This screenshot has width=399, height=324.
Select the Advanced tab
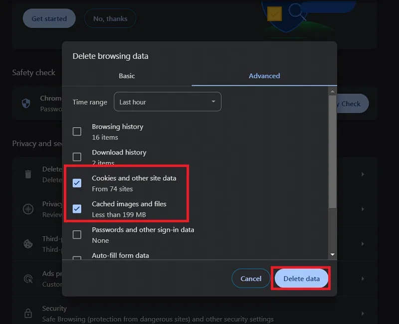tap(264, 76)
